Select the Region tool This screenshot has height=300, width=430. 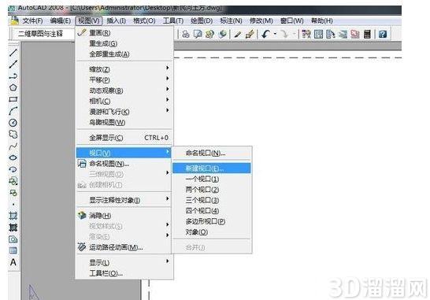(13, 239)
